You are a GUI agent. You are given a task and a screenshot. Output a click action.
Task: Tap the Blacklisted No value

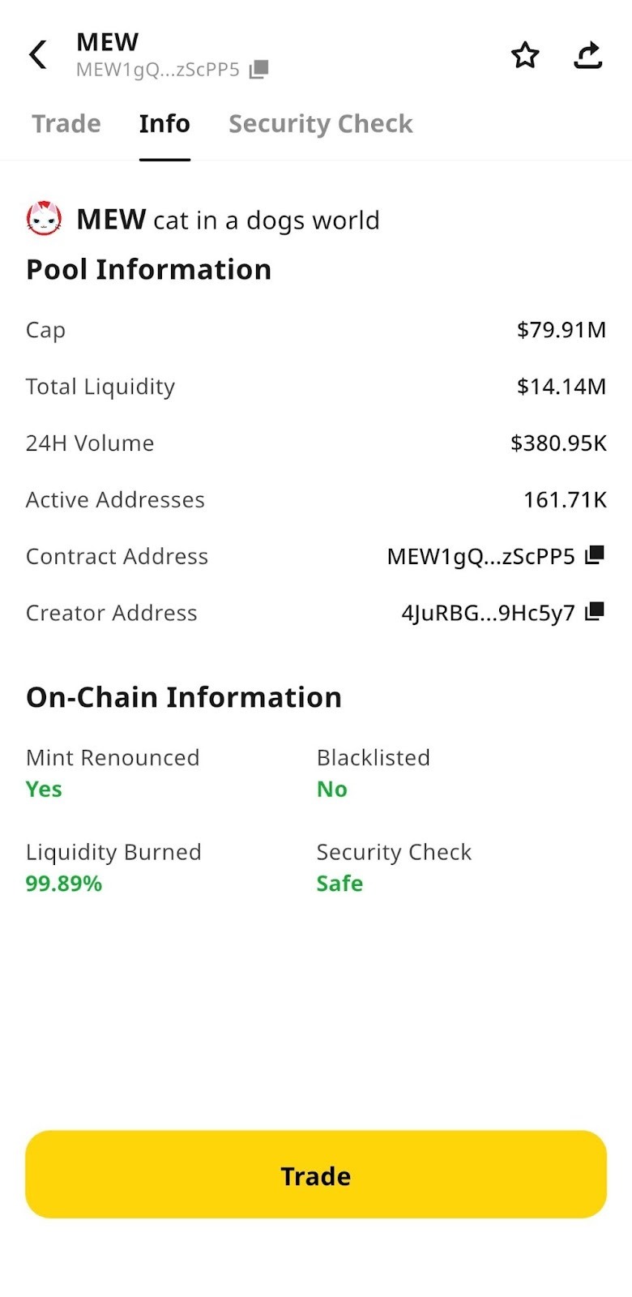(332, 790)
